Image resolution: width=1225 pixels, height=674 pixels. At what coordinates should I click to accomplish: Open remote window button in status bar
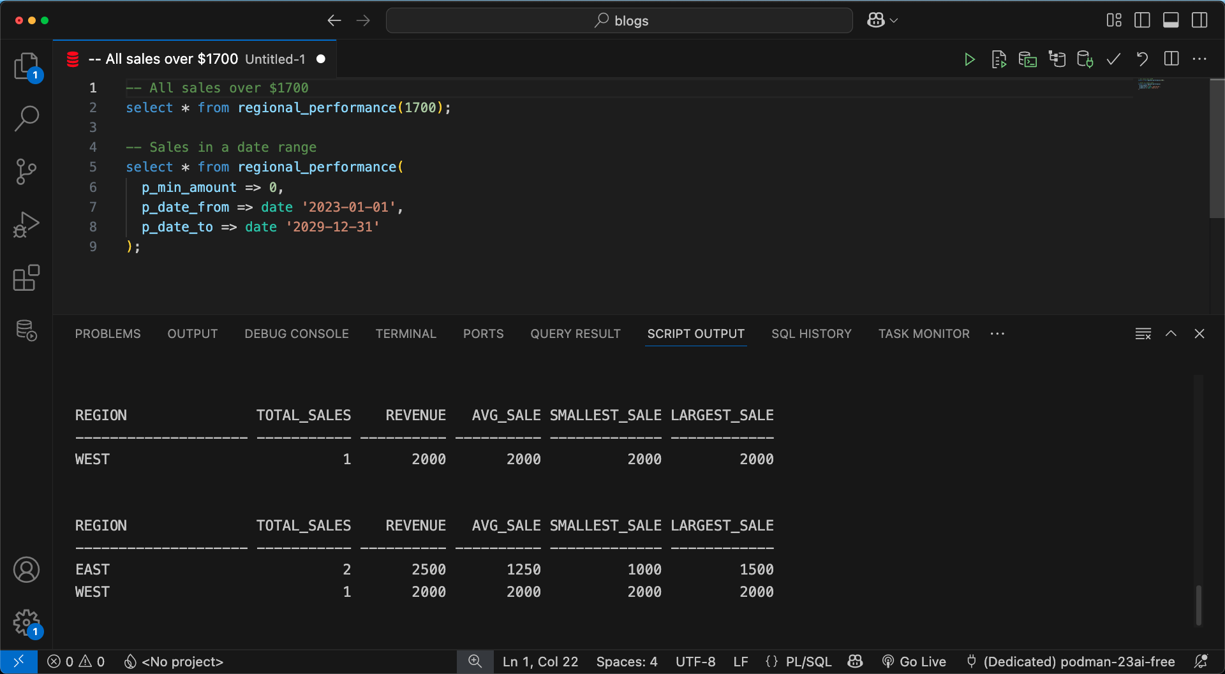[19, 662]
